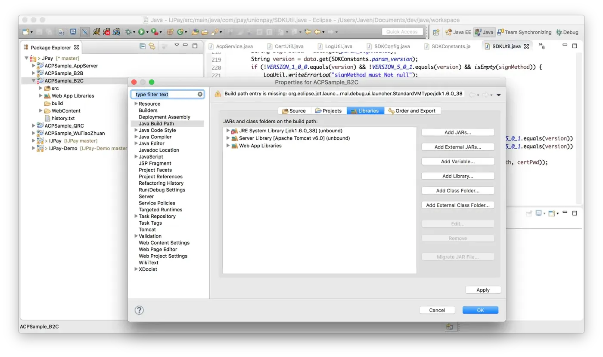Open the properties dialog view menu dropdown

[x=499, y=95]
